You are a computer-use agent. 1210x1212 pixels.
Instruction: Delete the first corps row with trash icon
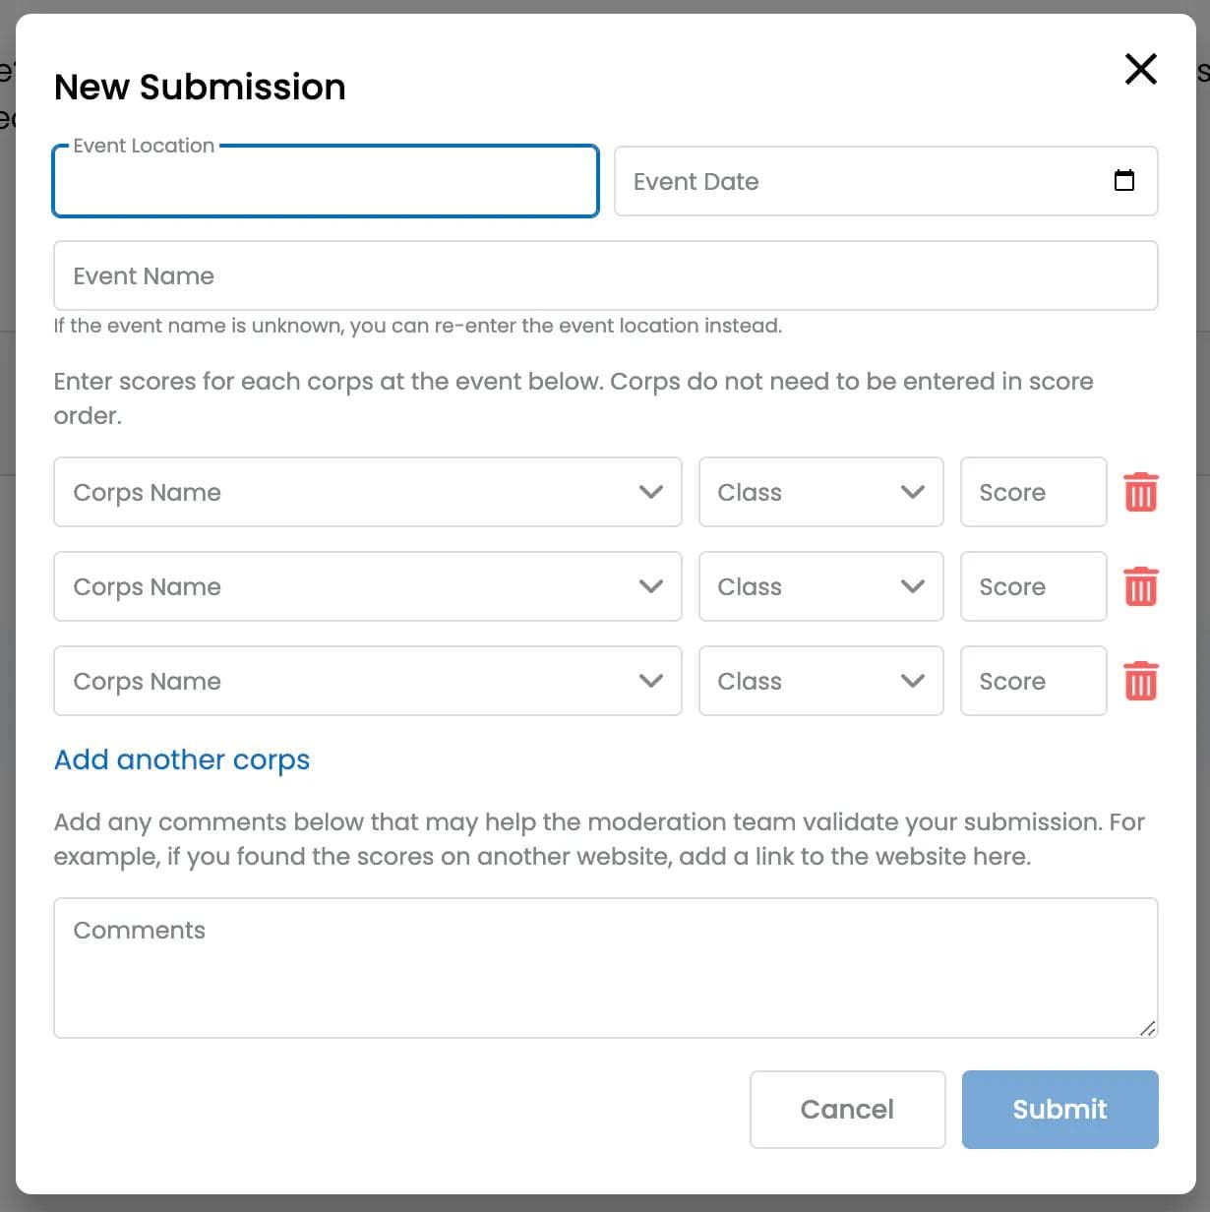click(x=1140, y=492)
